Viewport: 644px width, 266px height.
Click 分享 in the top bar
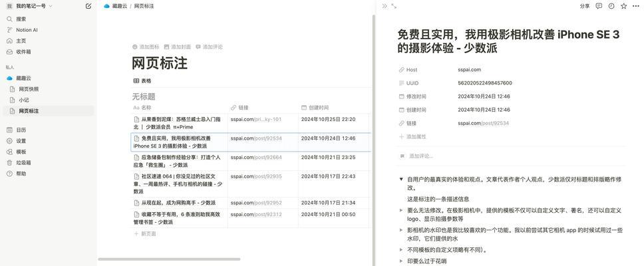(x=585, y=6)
